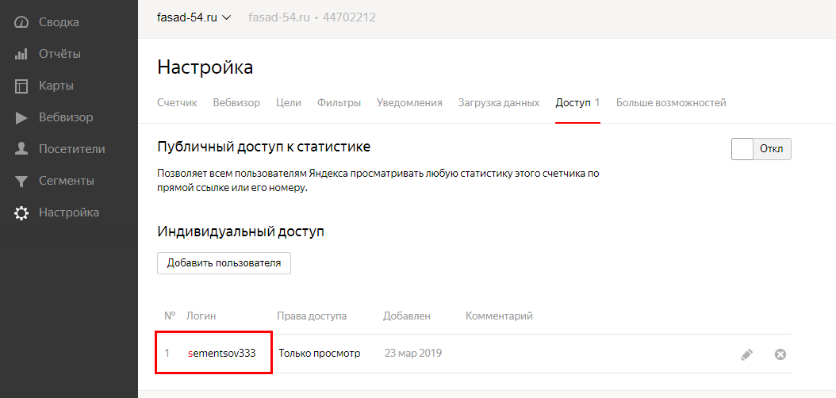Open the Цели tab
The width and height of the screenshot is (836, 398).
pos(289,103)
